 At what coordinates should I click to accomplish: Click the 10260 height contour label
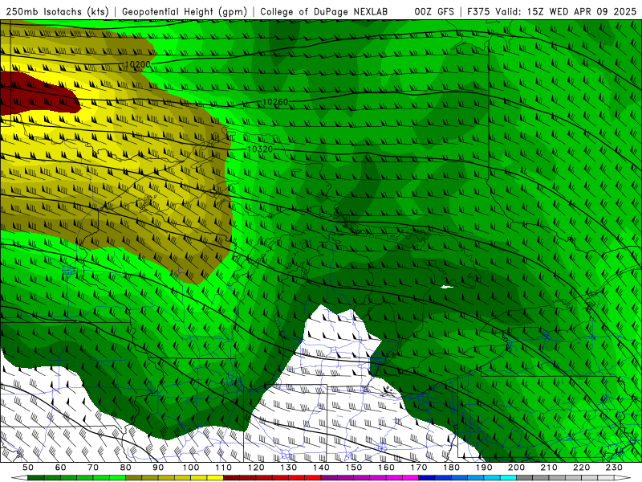tap(275, 102)
